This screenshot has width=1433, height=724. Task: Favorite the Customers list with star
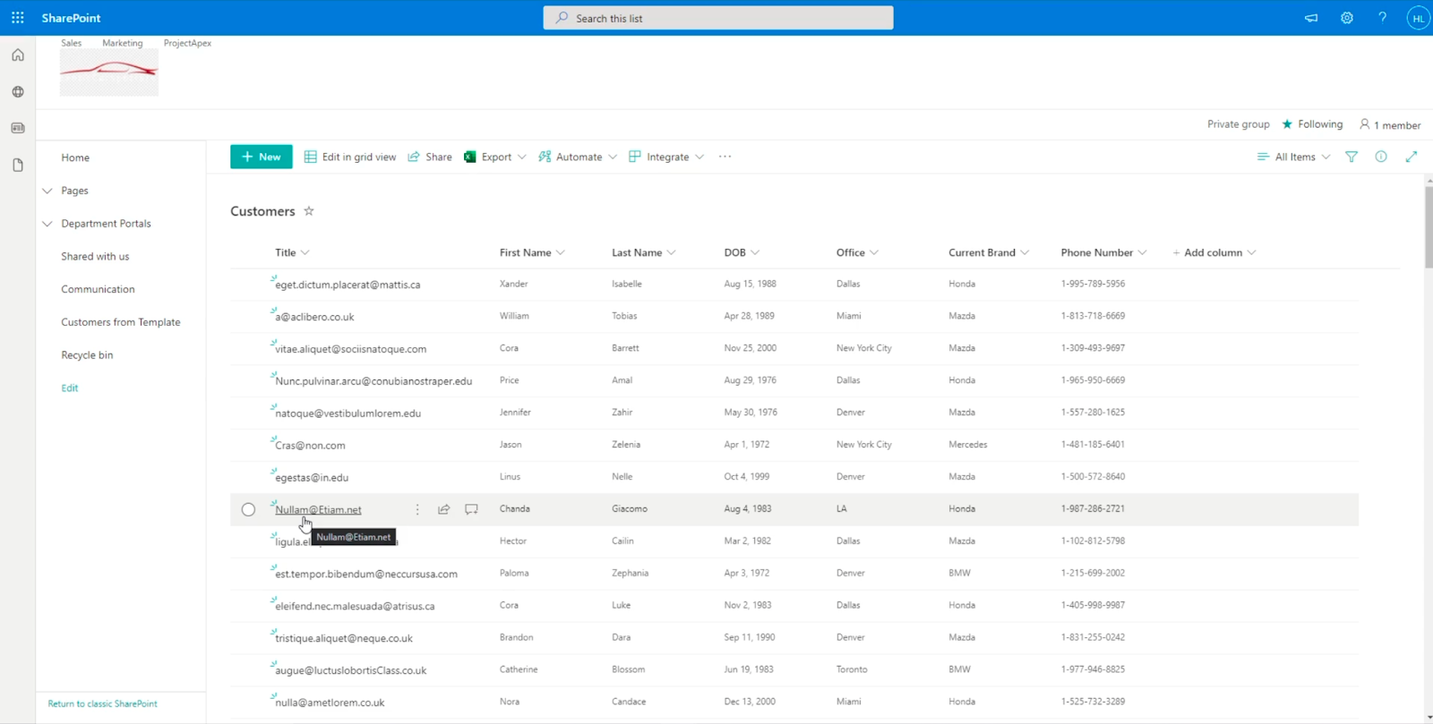click(309, 211)
